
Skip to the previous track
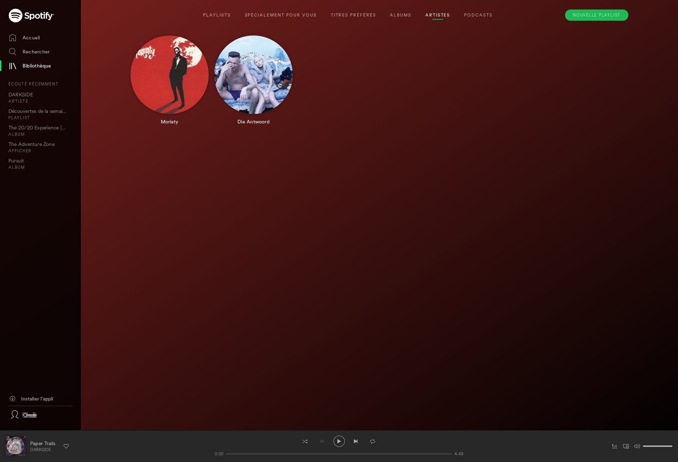[322, 441]
